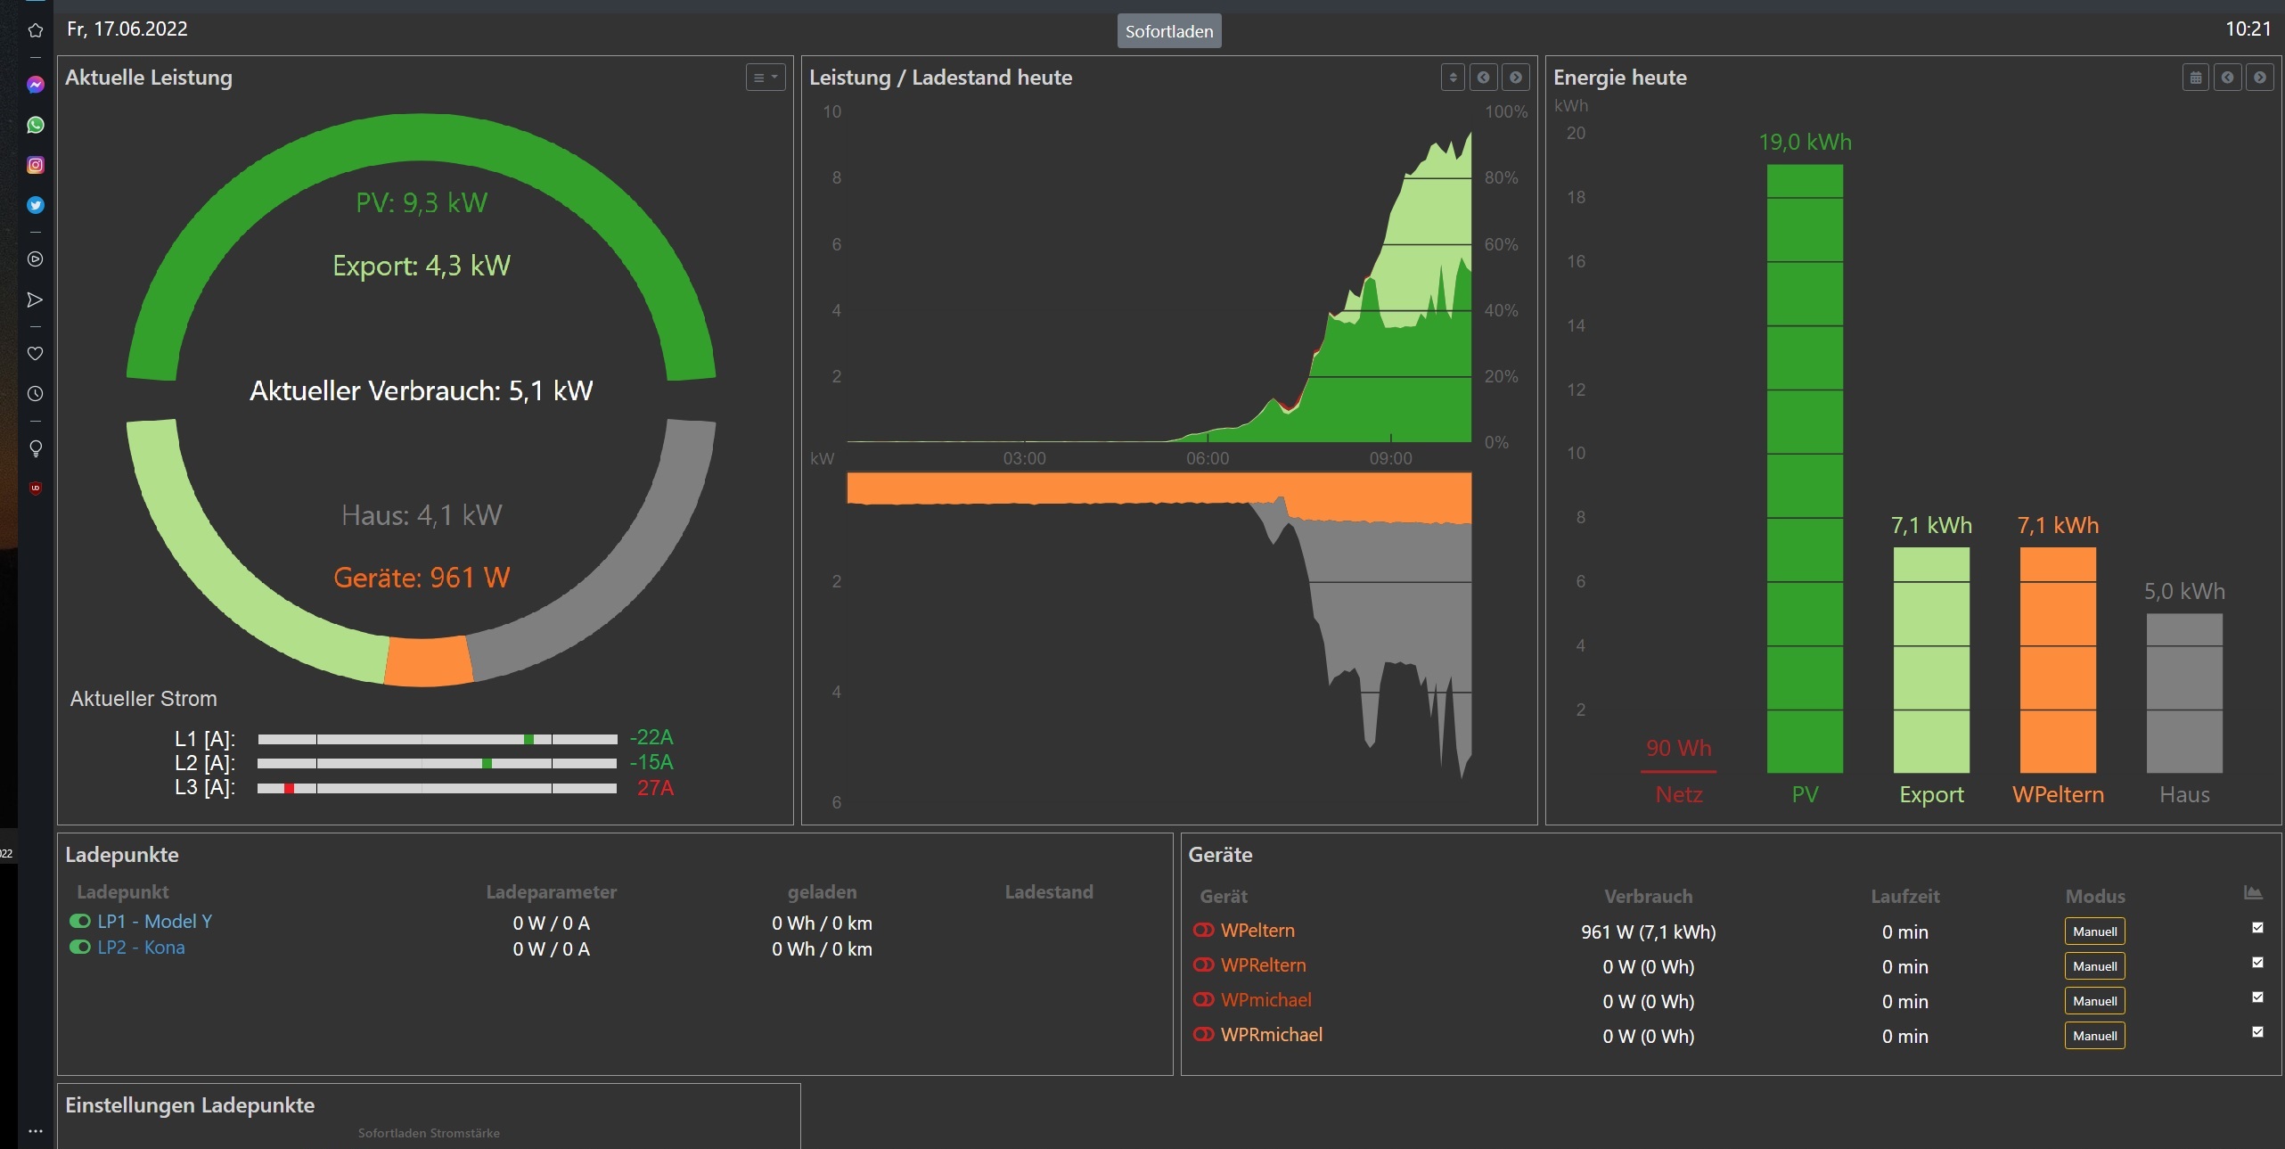Click previous arrow in Leistung / Ladestand chart
The image size is (2285, 1149).
tap(1483, 78)
